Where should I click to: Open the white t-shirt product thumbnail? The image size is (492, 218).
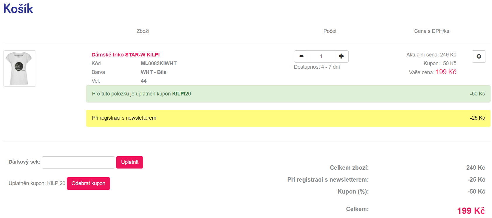click(20, 68)
